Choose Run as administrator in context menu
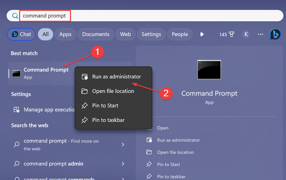286x180 pixels. point(113,77)
